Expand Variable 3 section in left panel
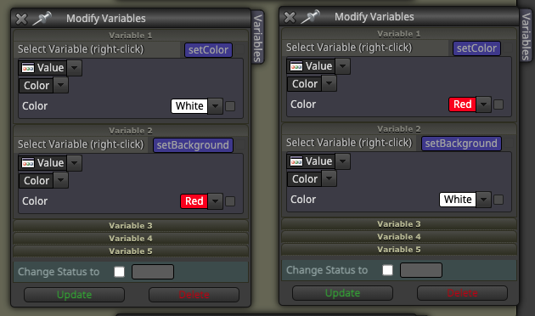 (131, 226)
